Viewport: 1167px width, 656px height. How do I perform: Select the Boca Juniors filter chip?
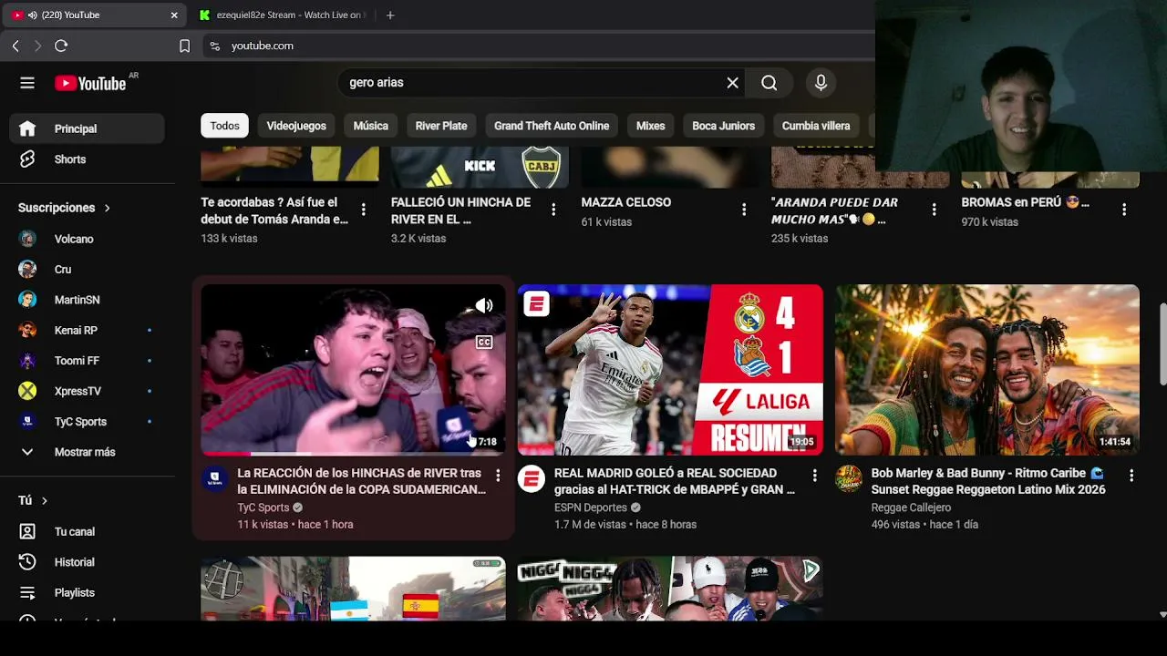[723, 126]
